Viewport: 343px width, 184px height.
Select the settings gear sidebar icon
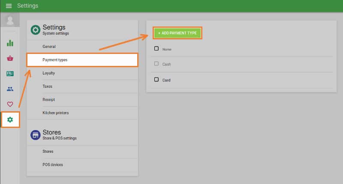10,120
